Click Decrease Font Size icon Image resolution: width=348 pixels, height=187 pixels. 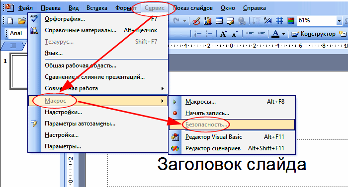coord(235,34)
